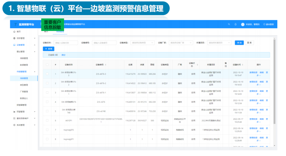
Task: Open 数据管理 under 雷达管理
Action: click(x=24, y=65)
